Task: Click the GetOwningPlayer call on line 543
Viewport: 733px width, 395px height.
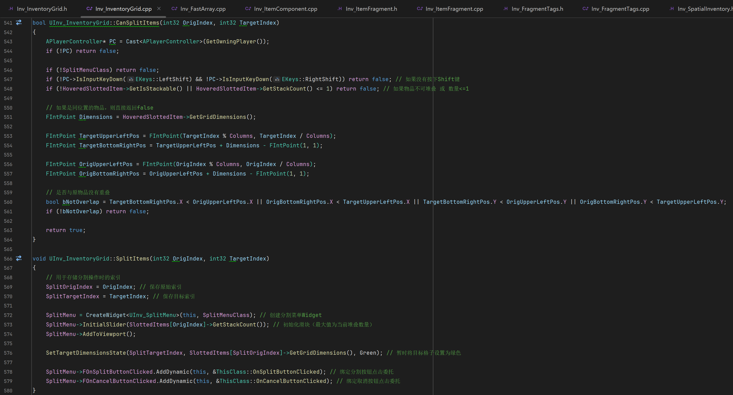Action: coord(231,42)
